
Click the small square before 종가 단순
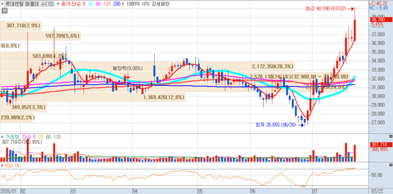pos(58,4)
